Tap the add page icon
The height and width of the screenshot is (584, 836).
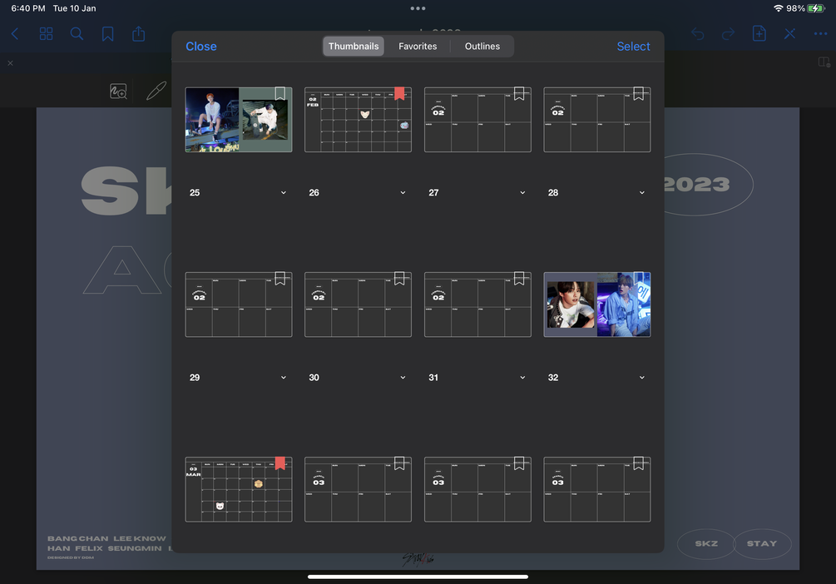[x=759, y=33]
